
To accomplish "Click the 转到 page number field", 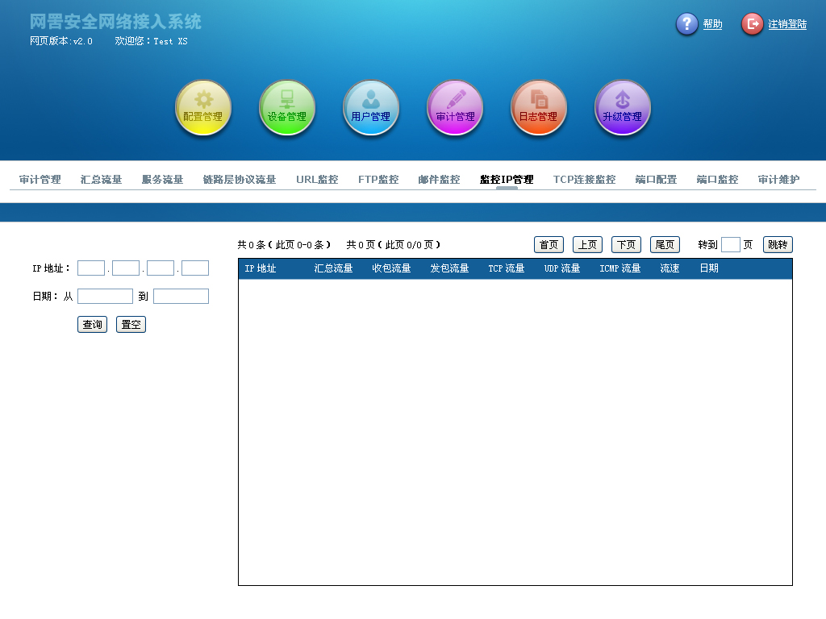I will click(x=731, y=245).
